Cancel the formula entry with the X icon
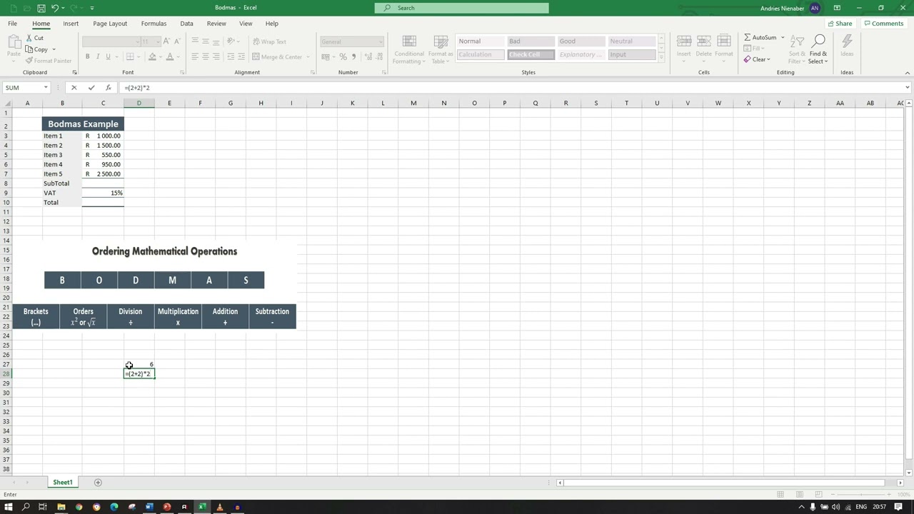 [74, 88]
